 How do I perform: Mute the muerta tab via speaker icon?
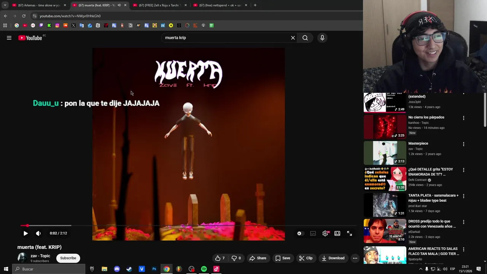point(119,5)
